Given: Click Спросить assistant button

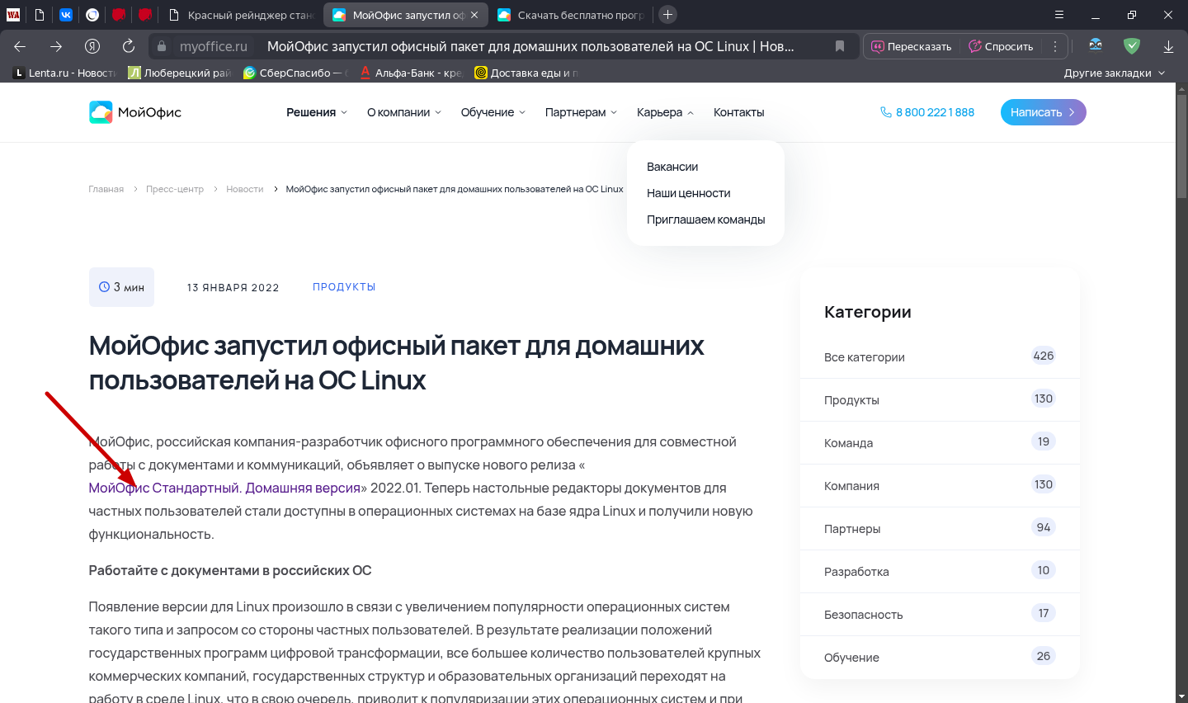Looking at the screenshot, I should (1001, 46).
